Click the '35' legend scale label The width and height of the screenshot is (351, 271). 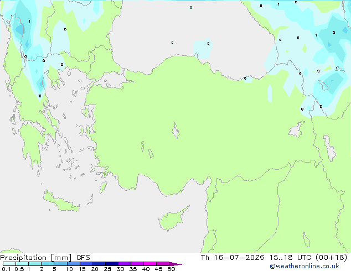point(133,269)
